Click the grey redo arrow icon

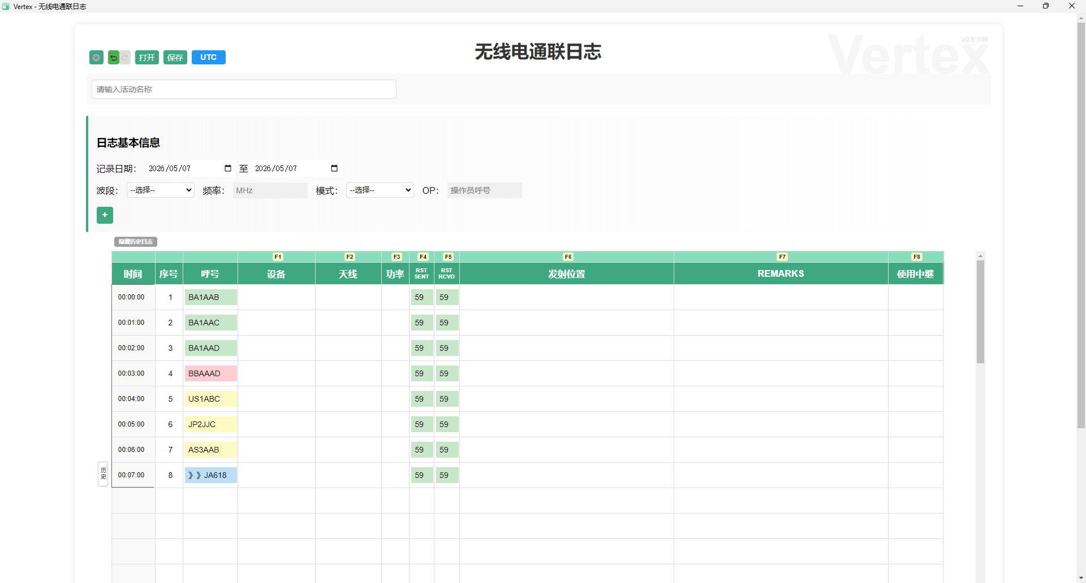click(125, 58)
